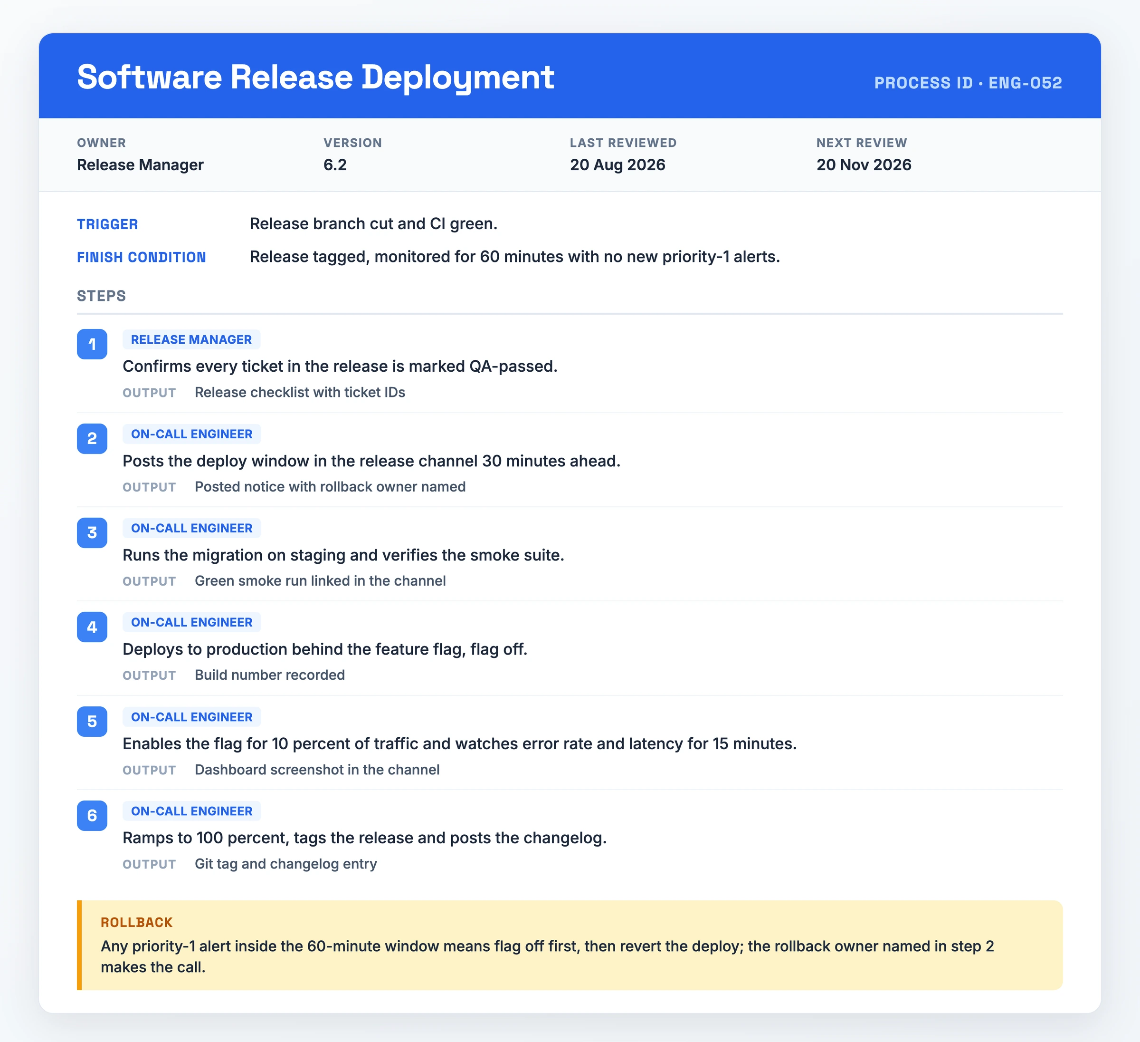Viewport: 1140px width, 1042px height.
Task: Click the 'TRIGGER' label
Action: 107,224
